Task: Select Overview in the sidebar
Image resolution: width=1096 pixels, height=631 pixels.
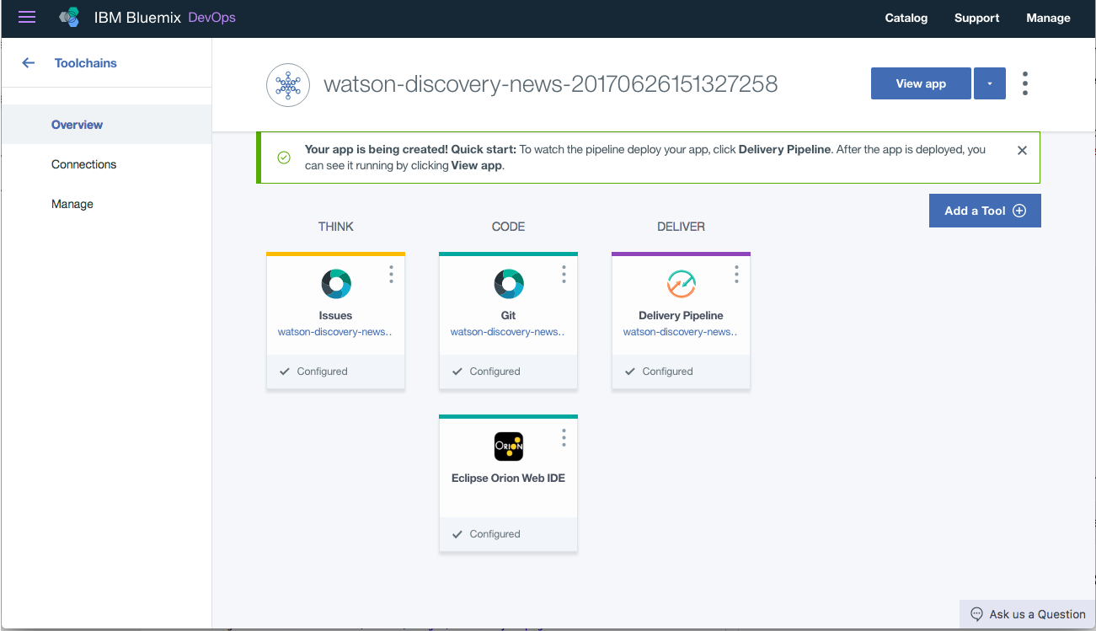Action: coord(106,125)
